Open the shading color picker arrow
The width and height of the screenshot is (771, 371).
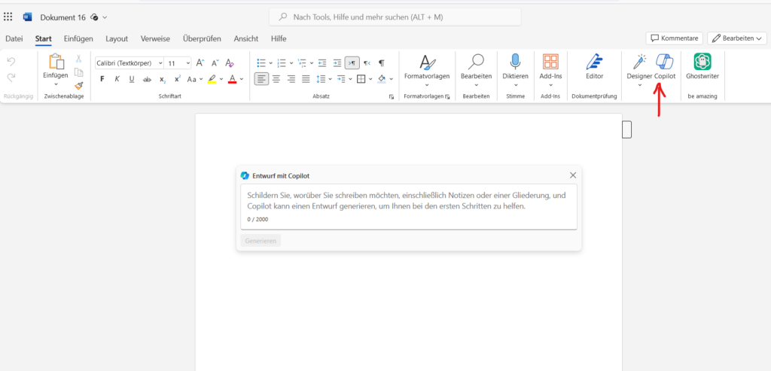coord(392,78)
